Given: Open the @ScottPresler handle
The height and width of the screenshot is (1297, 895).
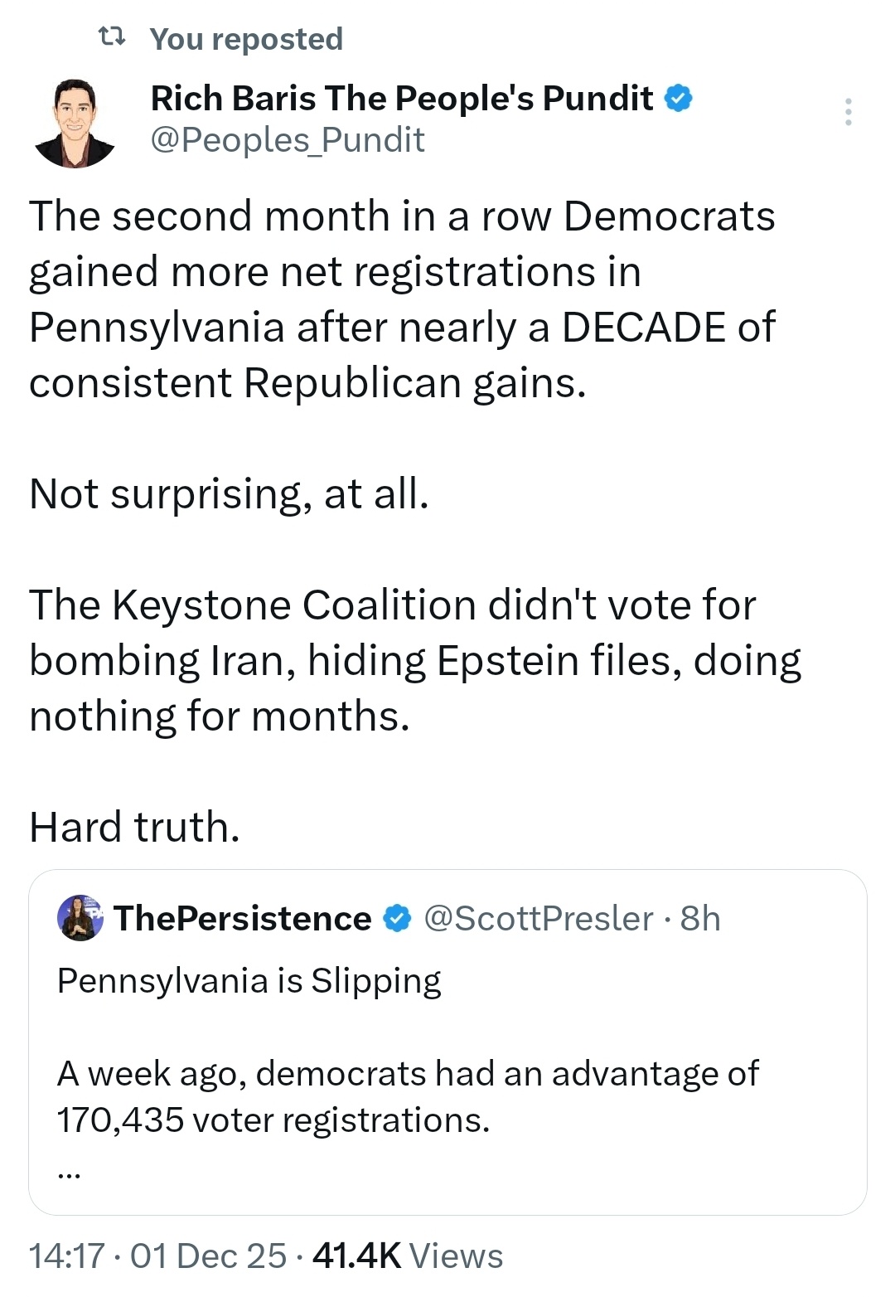Looking at the screenshot, I should tap(539, 919).
